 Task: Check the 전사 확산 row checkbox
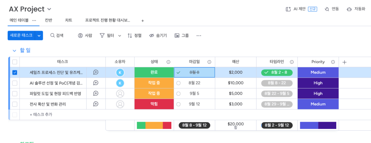pyautogui.click(x=14, y=104)
